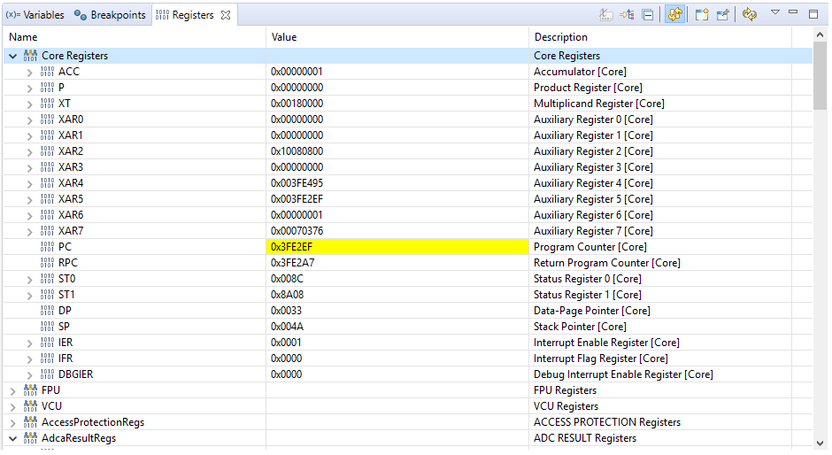Collapse the Core Registers tree
832x455 pixels.
coord(12,56)
